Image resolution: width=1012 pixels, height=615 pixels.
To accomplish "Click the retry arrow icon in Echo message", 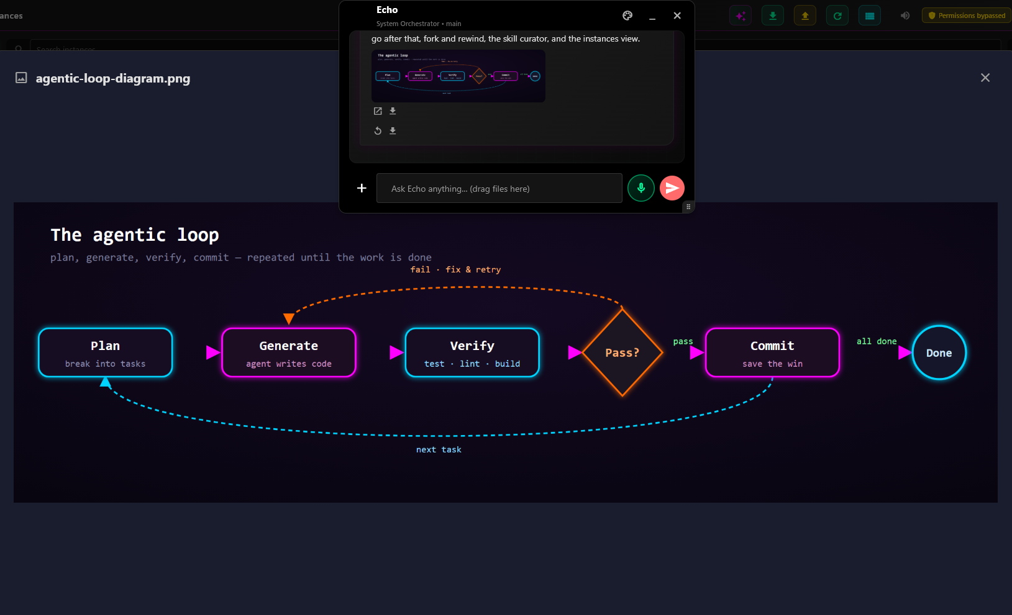I will coord(378,131).
